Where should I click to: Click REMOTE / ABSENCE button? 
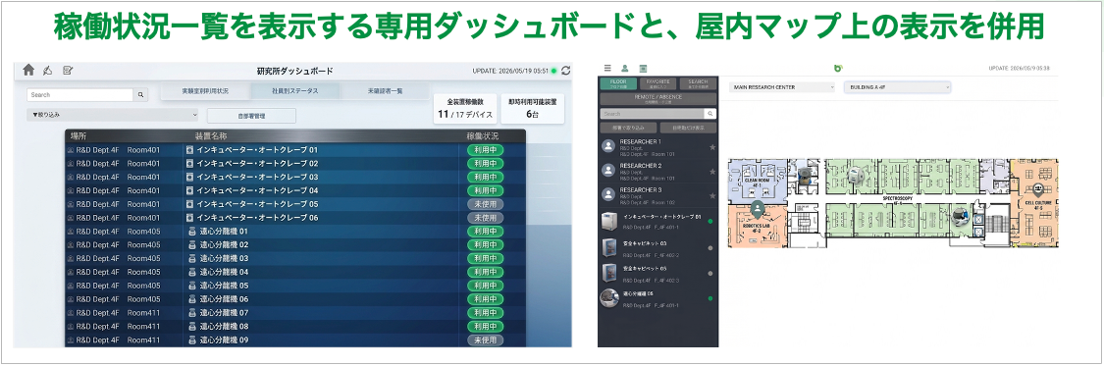tap(658, 98)
